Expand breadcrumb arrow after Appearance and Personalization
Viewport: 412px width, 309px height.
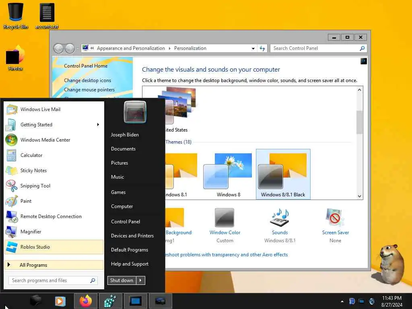[x=169, y=48]
